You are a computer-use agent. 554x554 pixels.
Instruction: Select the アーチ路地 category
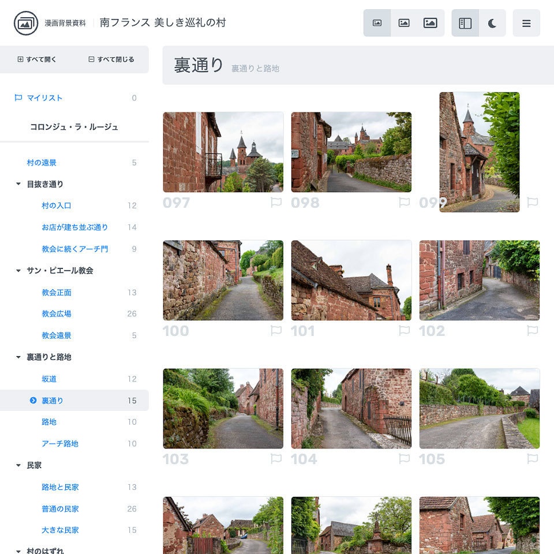[60, 443]
